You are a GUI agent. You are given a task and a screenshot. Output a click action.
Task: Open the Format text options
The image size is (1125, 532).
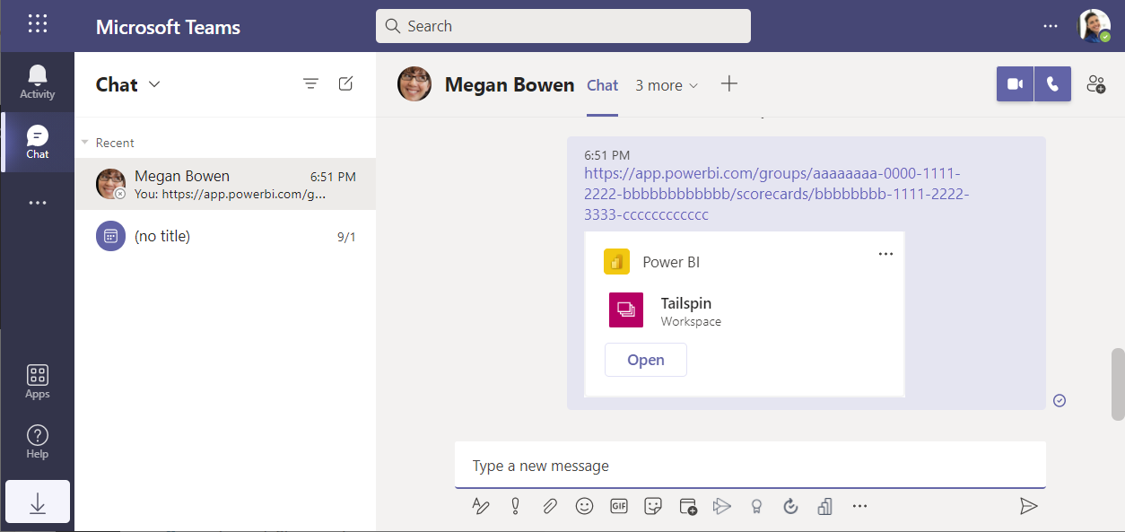click(481, 506)
